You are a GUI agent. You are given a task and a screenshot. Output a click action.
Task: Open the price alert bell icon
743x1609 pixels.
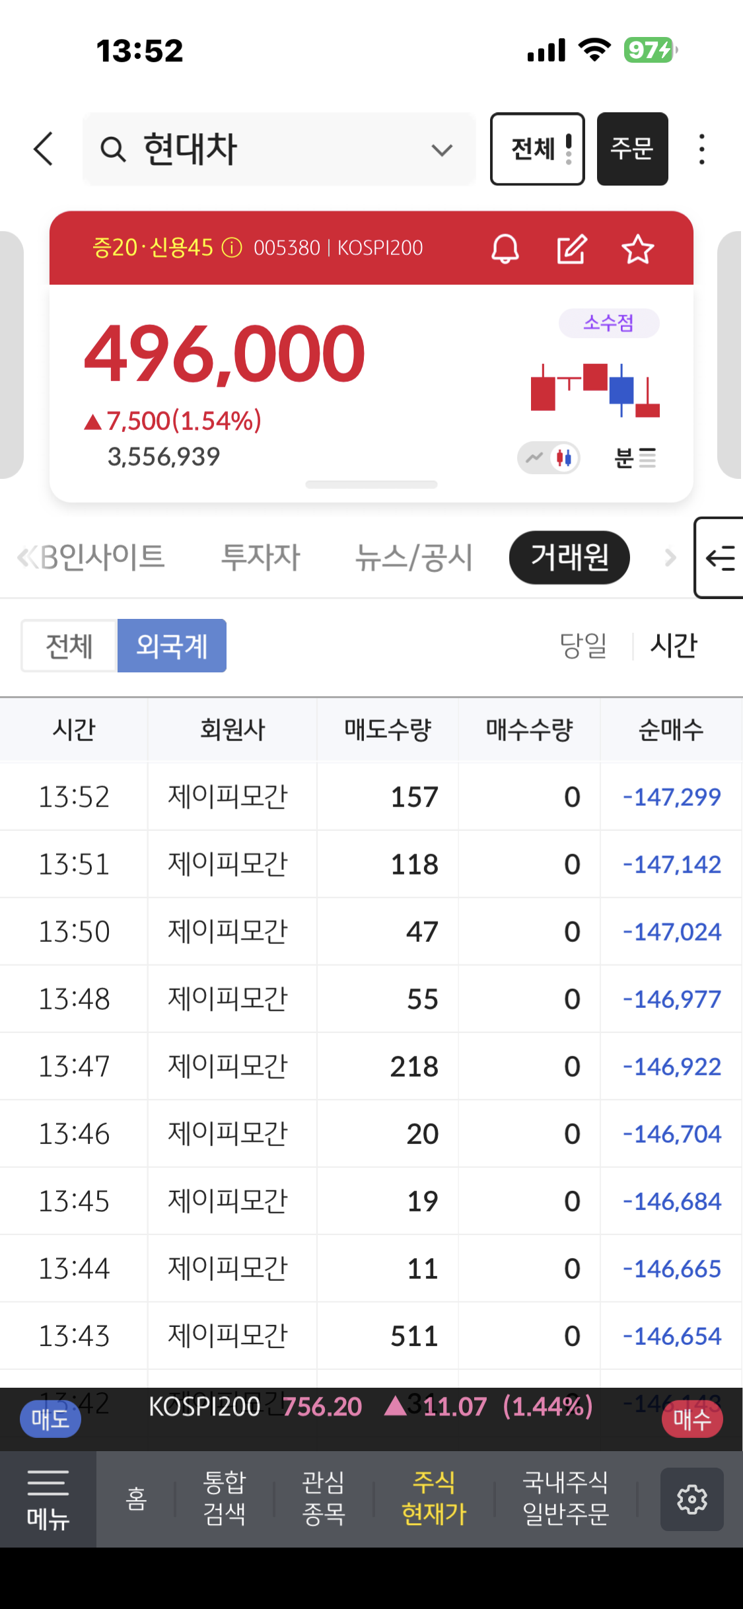(x=505, y=249)
